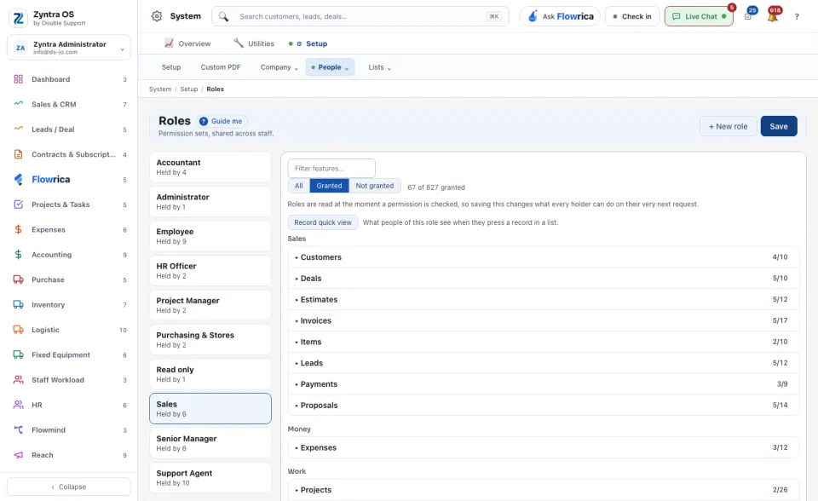Click the Flowmind branching icon

coord(18,430)
